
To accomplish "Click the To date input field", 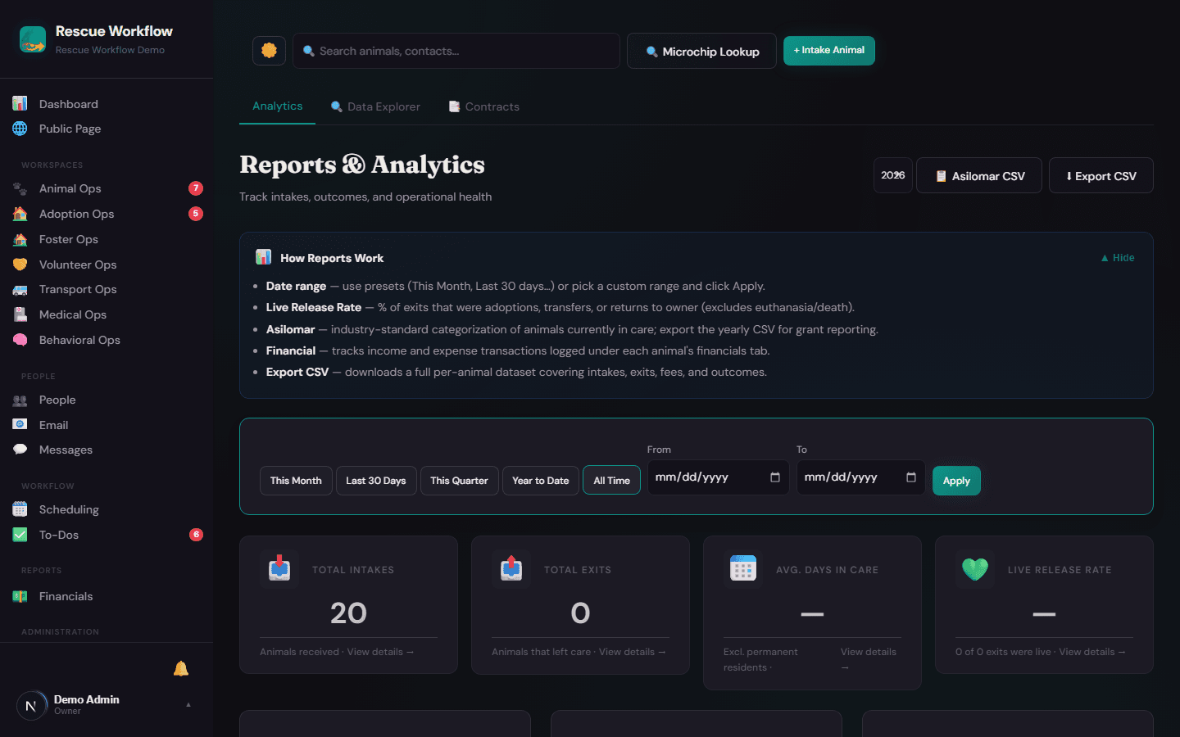I will click(861, 477).
